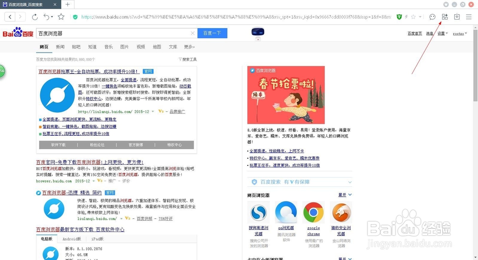Image resolution: width=478 pixels, height=260 pixels.
Task: Expand 百度搜索 有V有保障 panel chevron
Action: [x=350, y=182]
